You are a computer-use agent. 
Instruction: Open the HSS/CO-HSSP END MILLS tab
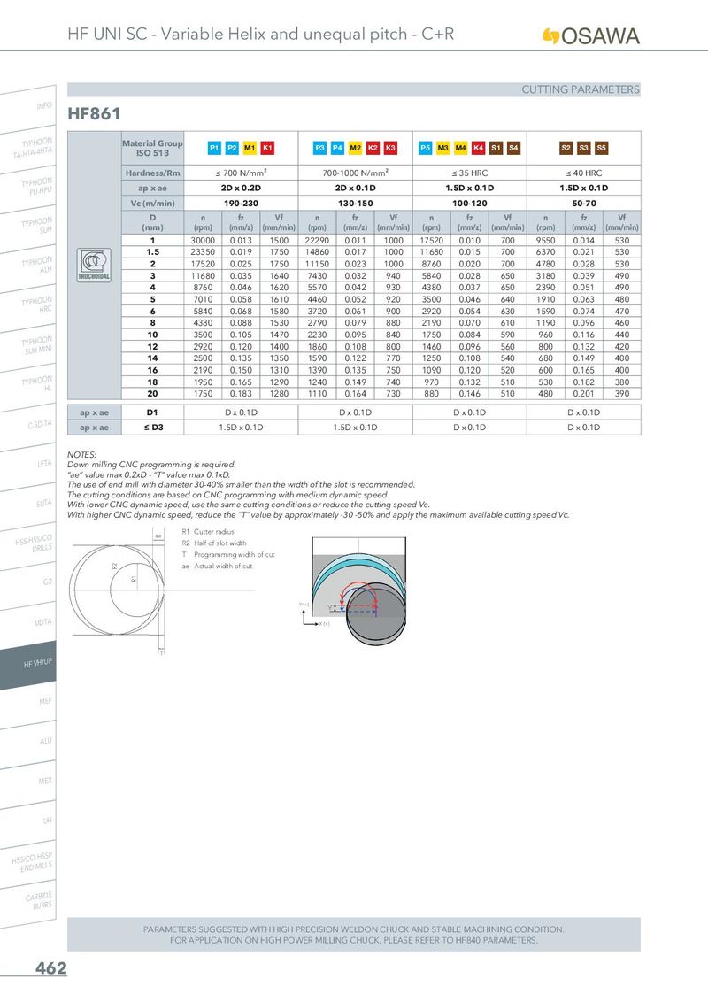(x=28, y=863)
